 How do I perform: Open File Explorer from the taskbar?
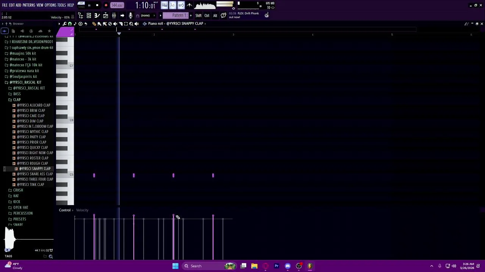pyautogui.click(x=254, y=266)
